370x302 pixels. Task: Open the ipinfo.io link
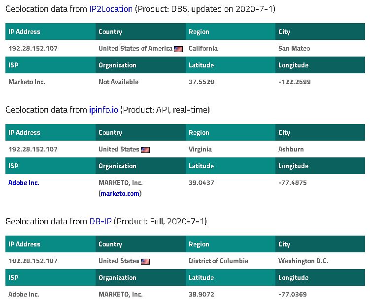(103, 110)
